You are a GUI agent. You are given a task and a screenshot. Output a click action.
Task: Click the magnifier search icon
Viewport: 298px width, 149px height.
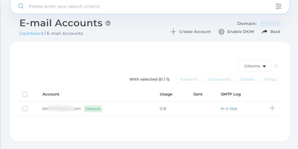tap(21, 6)
